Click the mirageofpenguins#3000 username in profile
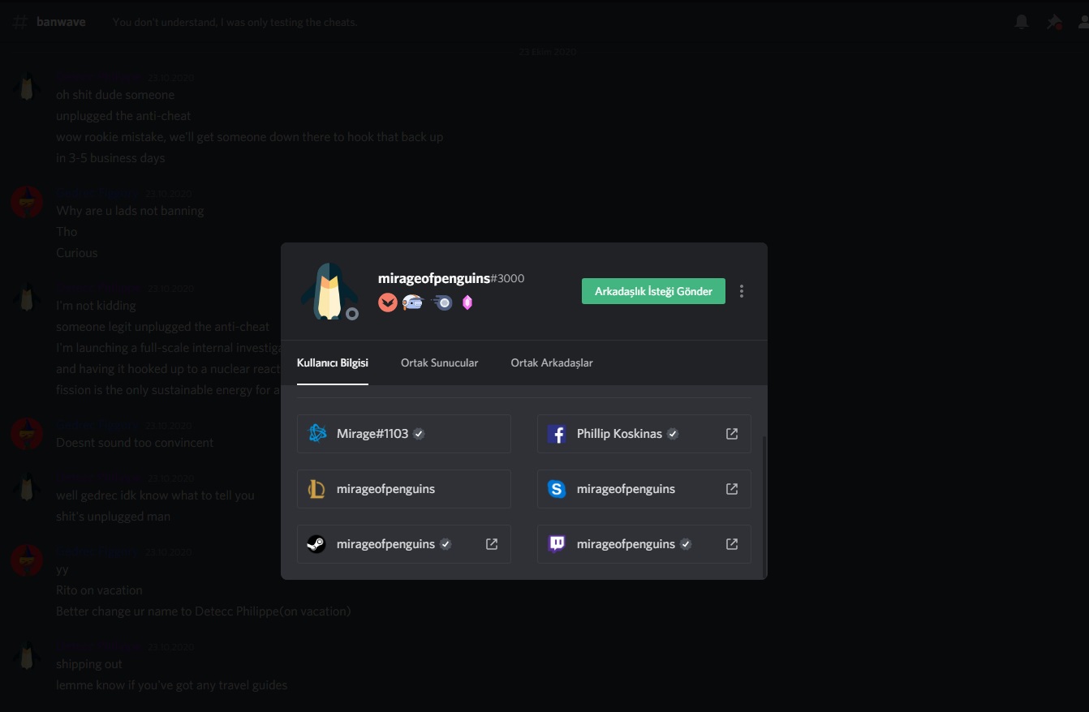Viewport: 1089px width, 712px height. click(451, 278)
